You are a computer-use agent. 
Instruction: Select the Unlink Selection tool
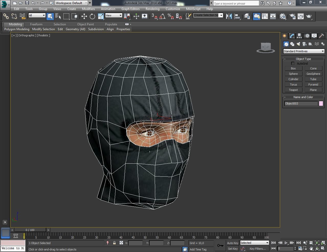pyautogui.click(x=14, y=16)
